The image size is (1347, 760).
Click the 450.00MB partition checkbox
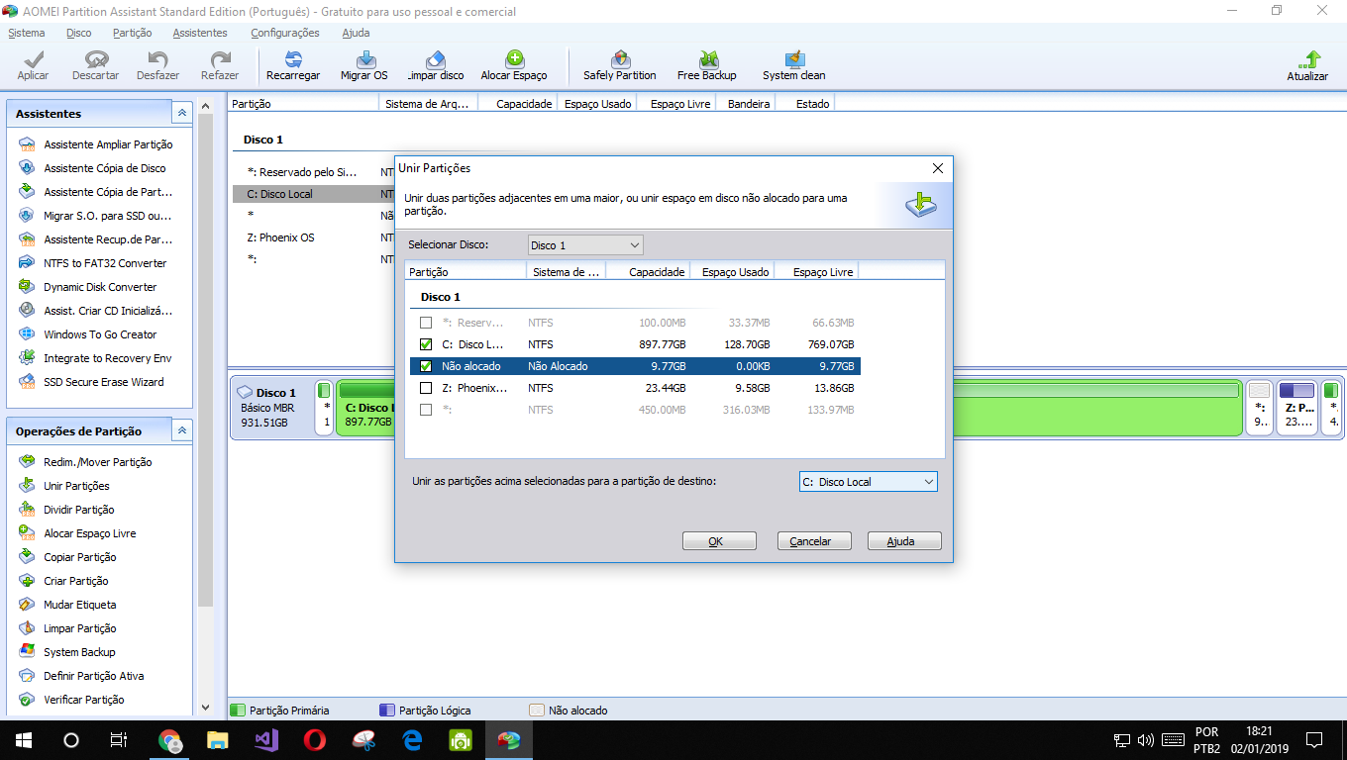click(426, 410)
